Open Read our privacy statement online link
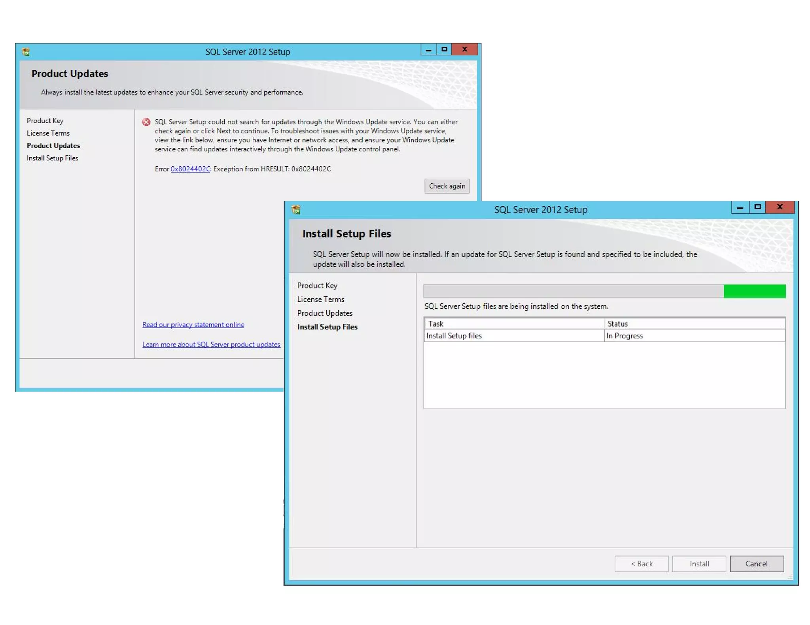 point(193,325)
